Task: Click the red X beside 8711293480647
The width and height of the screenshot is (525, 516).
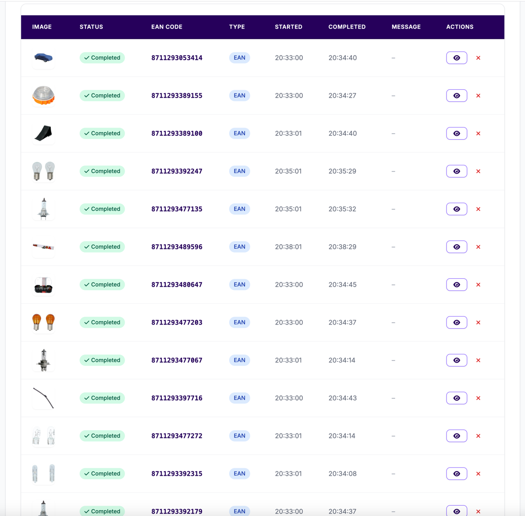Action: [x=478, y=284]
